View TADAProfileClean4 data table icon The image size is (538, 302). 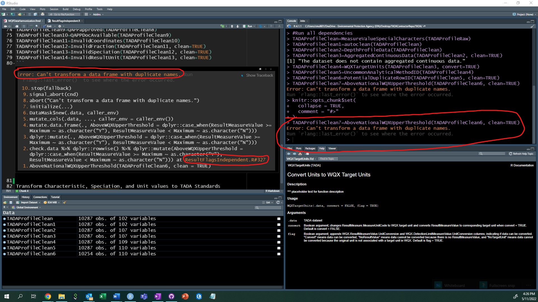tap(279, 242)
